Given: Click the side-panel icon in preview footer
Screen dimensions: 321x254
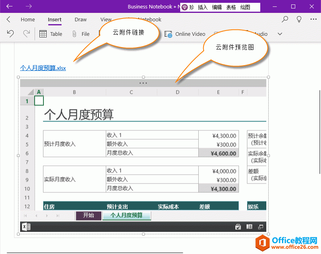Looking at the screenshot, I should click(x=249, y=227).
